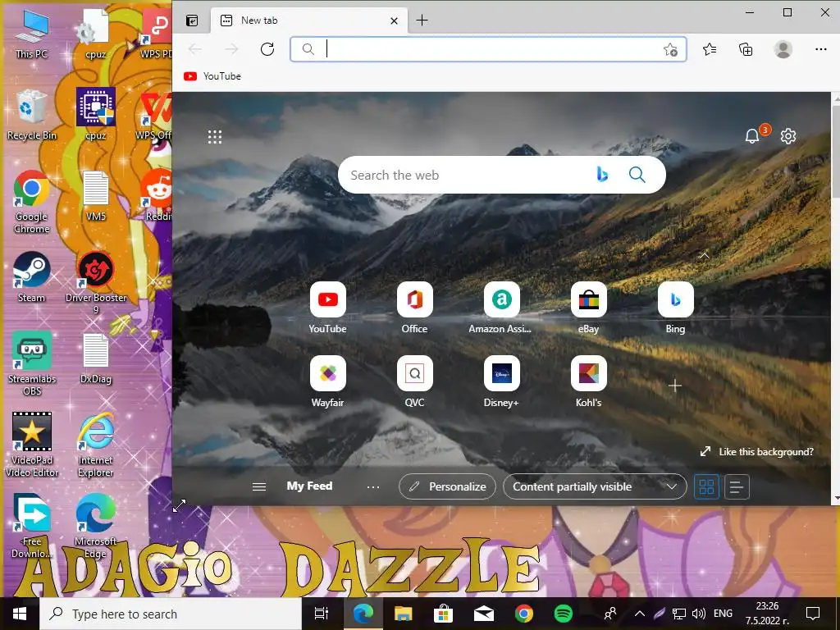Open the tab actions menu icon
The height and width of the screenshot is (630, 840).
coord(192,21)
